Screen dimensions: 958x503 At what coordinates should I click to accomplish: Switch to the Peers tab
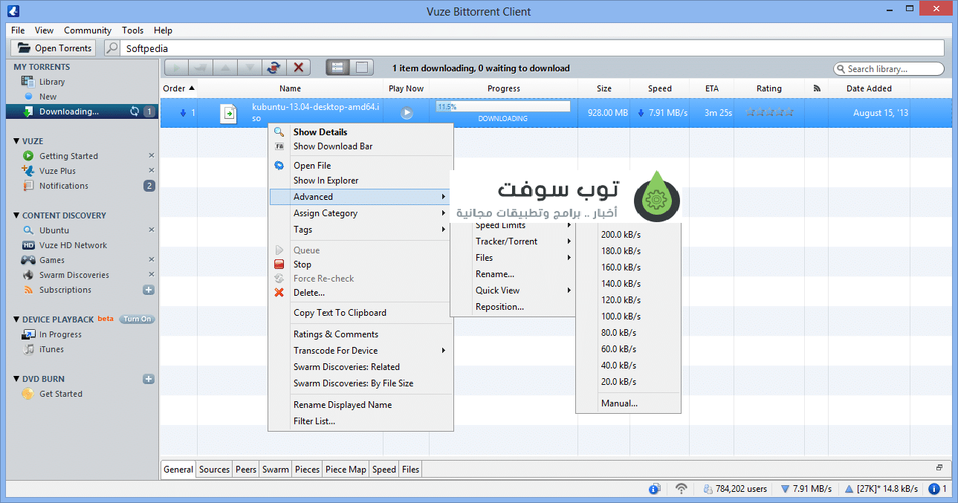pyautogui.click(x=245, y=469)
